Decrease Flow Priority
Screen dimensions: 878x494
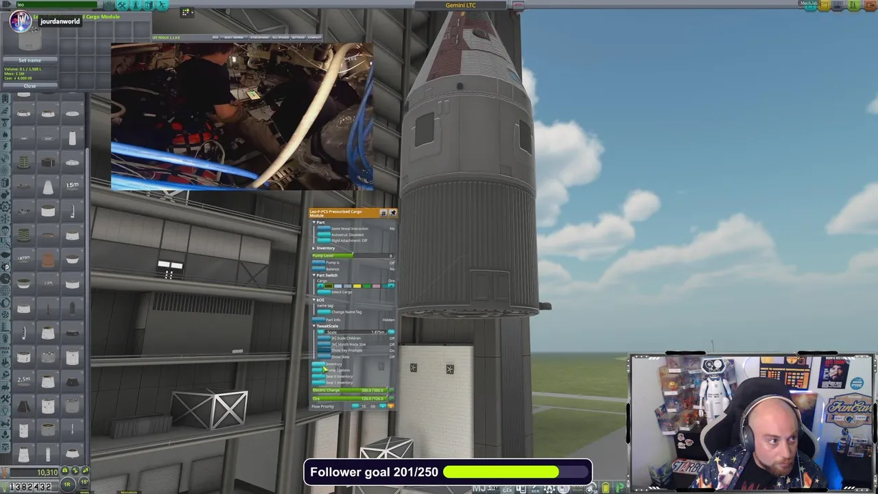355,407
